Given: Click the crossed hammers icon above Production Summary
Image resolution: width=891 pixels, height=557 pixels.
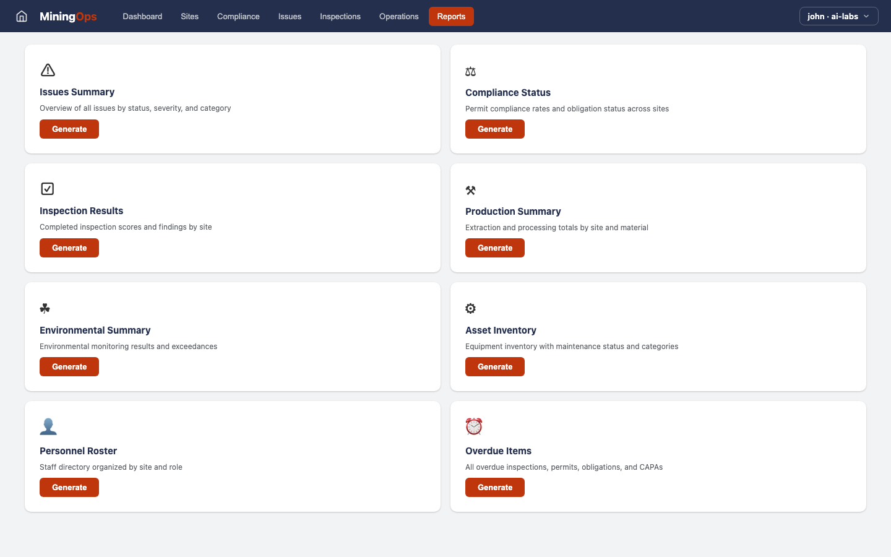Looking at the screenshot, I should click(470, 189).
